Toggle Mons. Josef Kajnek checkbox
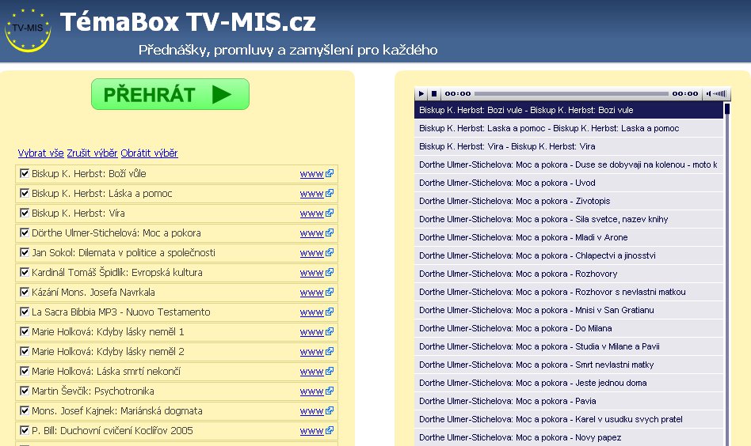The height and width of the screenshot is (446, 751). pyautogui.click(x=25, y=410)
